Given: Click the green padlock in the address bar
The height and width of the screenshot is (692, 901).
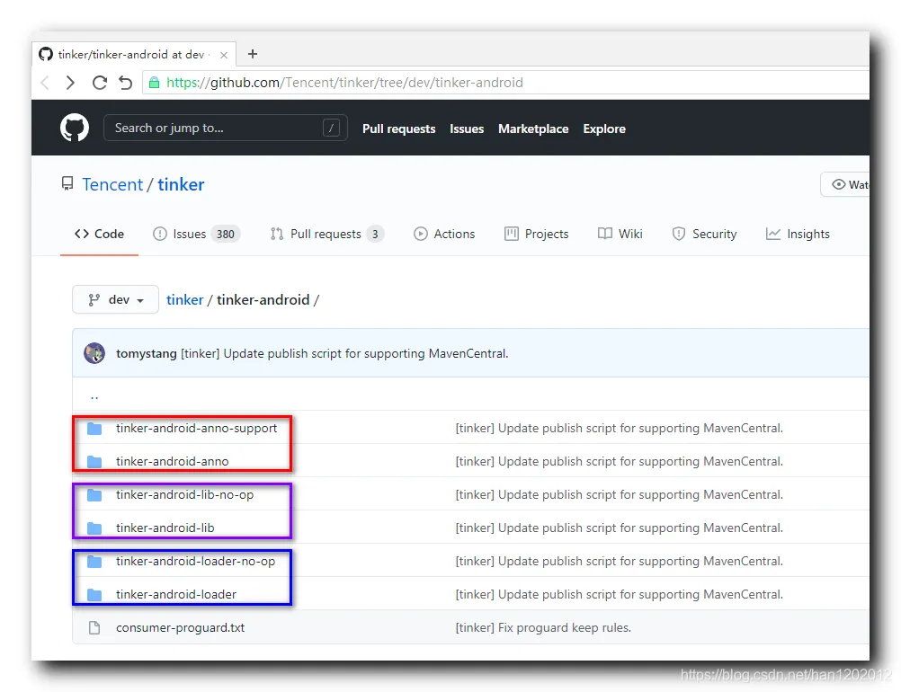Looking at the screenshot, I should [x=154, y=83].
